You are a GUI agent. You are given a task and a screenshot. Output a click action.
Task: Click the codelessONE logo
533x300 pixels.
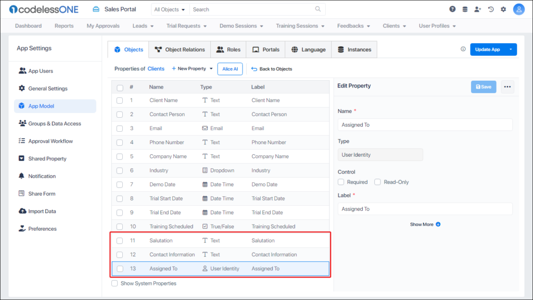tap(44, 9)
